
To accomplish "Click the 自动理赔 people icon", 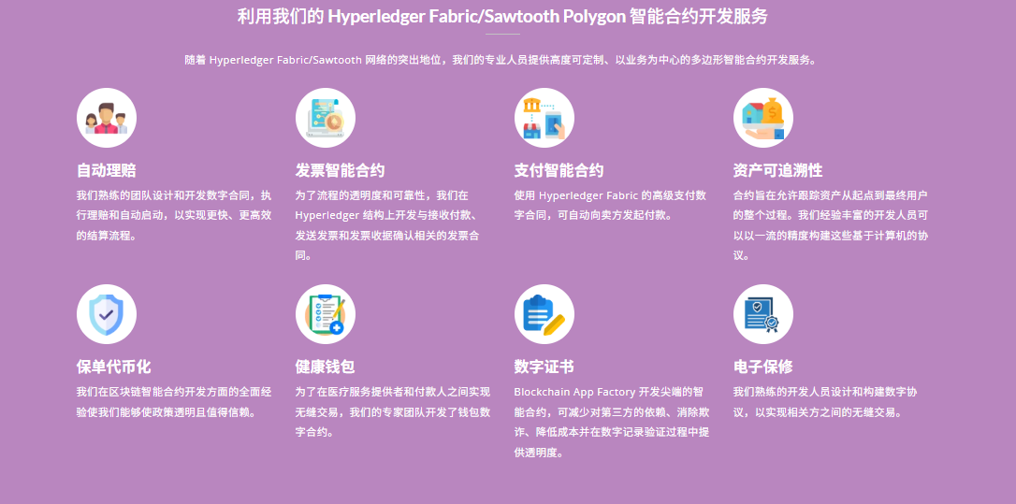I will pos(106,118).
